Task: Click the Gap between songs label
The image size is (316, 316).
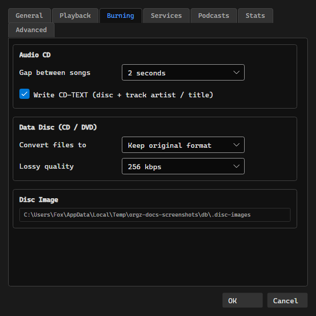Action: tap(55, 73)
